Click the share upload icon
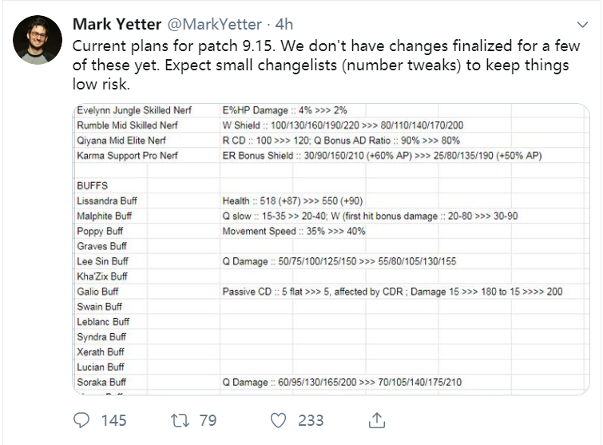Image resolution: width=603 pixels, height=445 pixels. (x=377, y=420)
